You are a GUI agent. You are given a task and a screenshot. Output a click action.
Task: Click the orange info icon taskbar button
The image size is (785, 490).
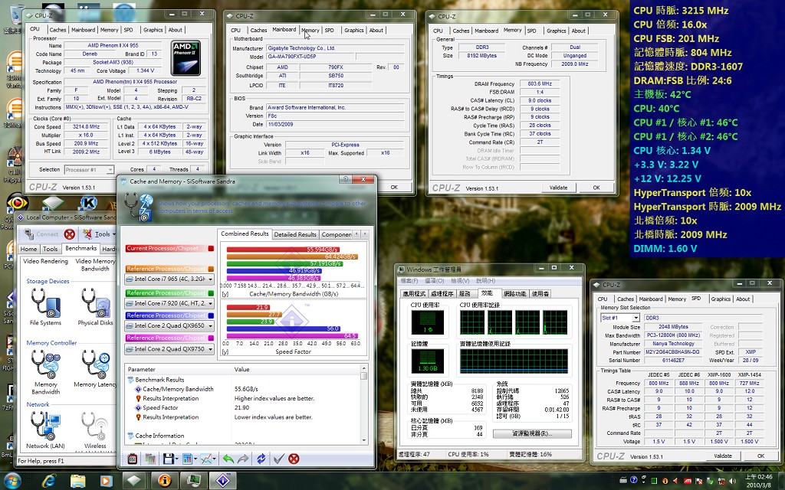coord(164,481)
